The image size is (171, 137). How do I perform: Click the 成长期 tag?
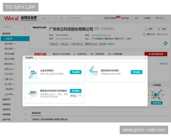click(102, 44)
